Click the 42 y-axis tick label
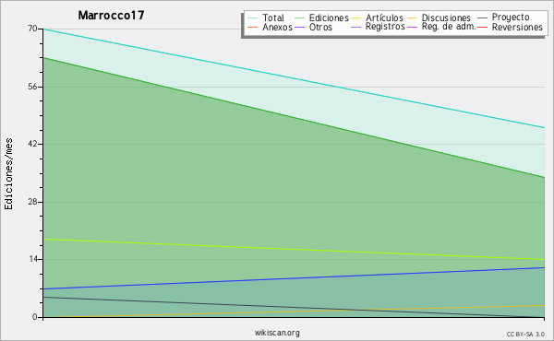554x341 pixels. pyautogui.click(x=32, y=144)
